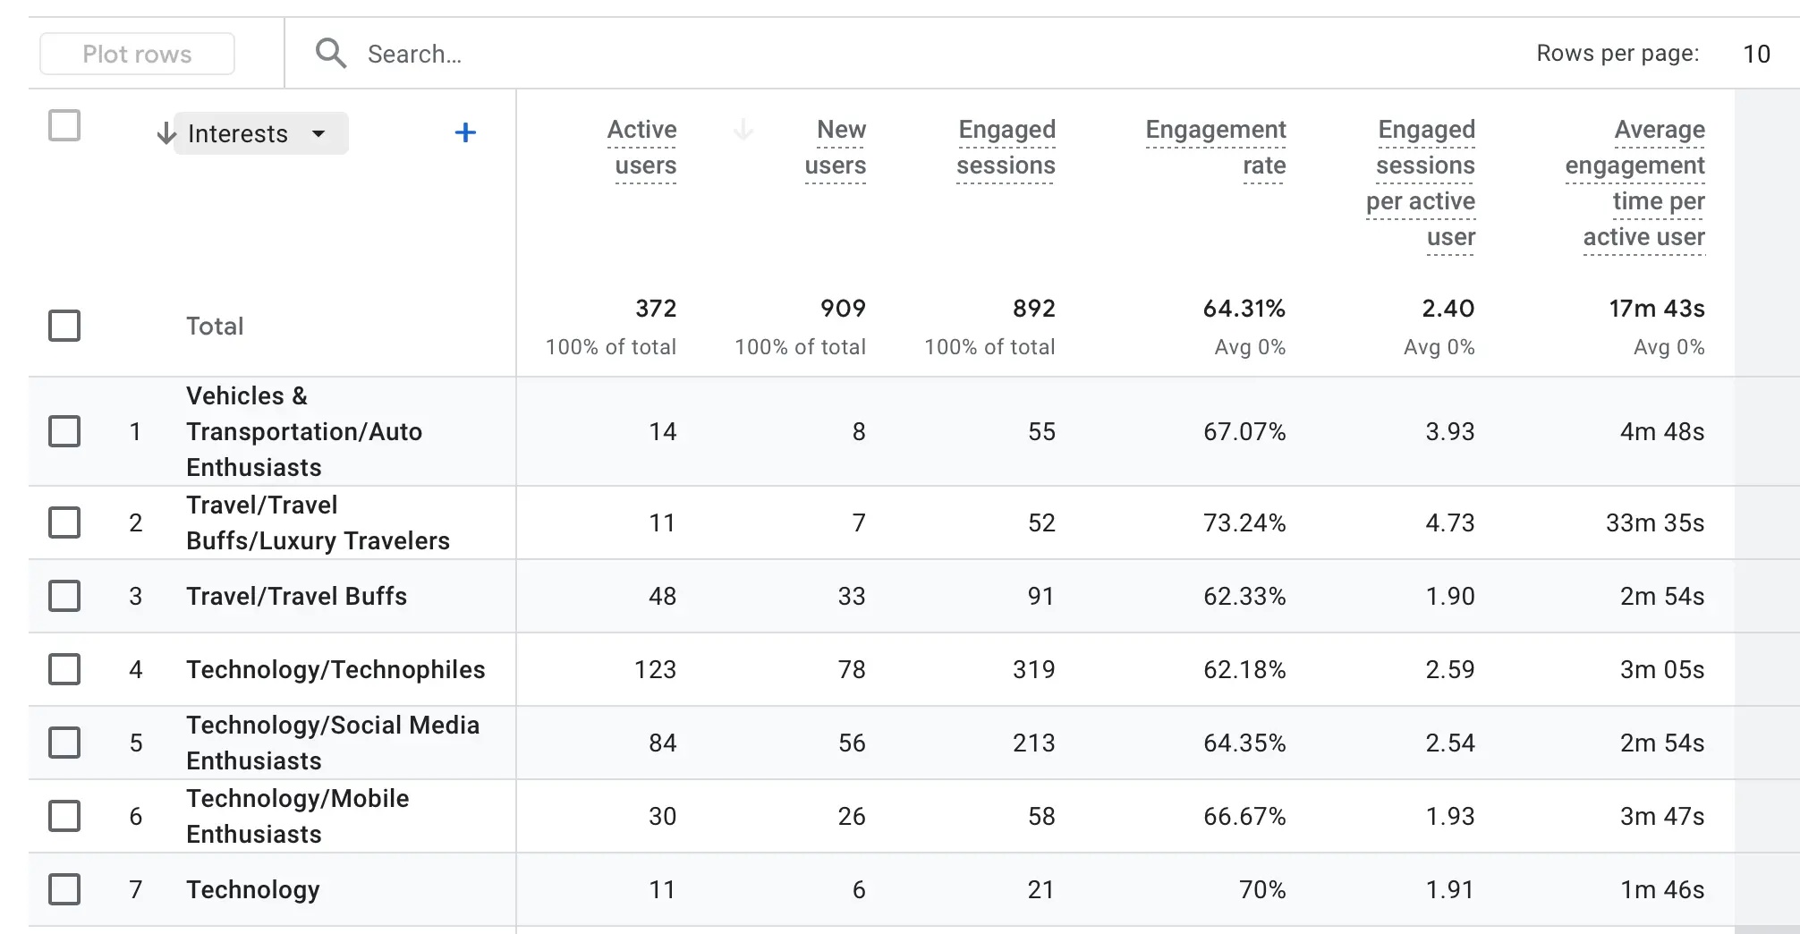Click the Plot rows button
The width and height of the screenshot is (1800, 934).
pyautogui.click(x=137, y=54)
